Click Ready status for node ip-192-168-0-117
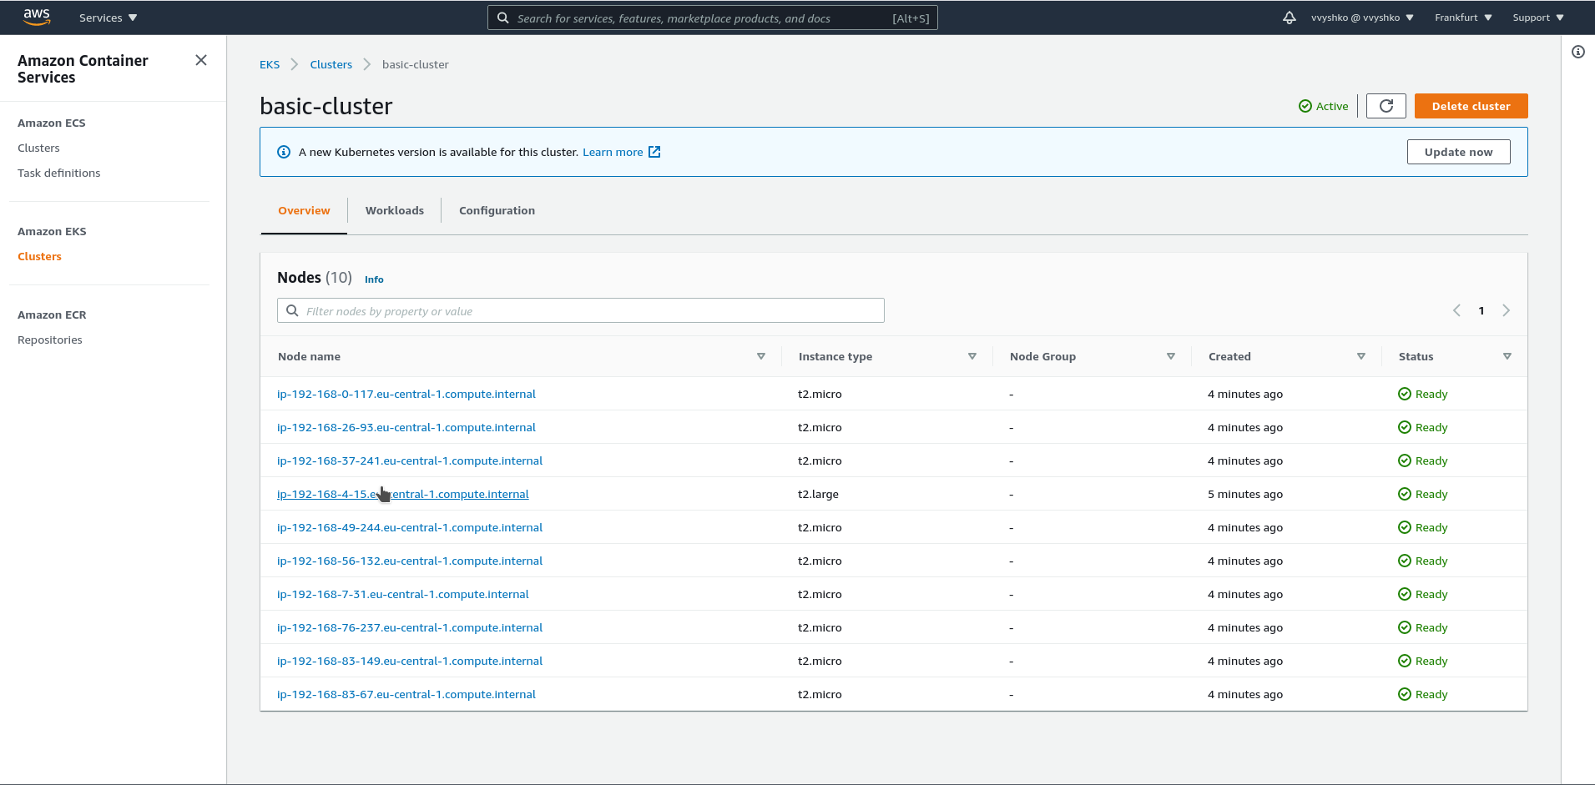Image resolution: width=1595 pixels, height=785 pixels. point(1423,394)
